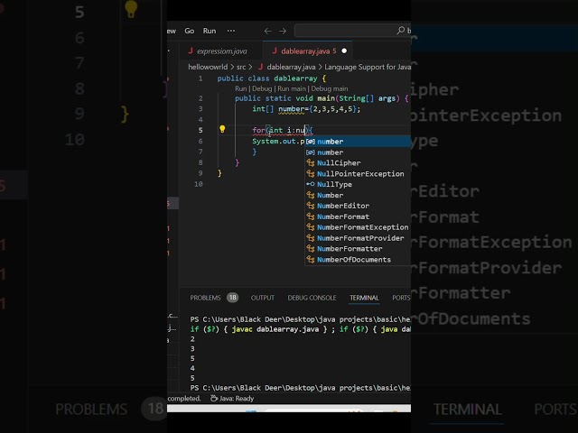578x433 pixels.
Task: Click the Debug main CodeLens link
Action: click(x=330, y=88)
